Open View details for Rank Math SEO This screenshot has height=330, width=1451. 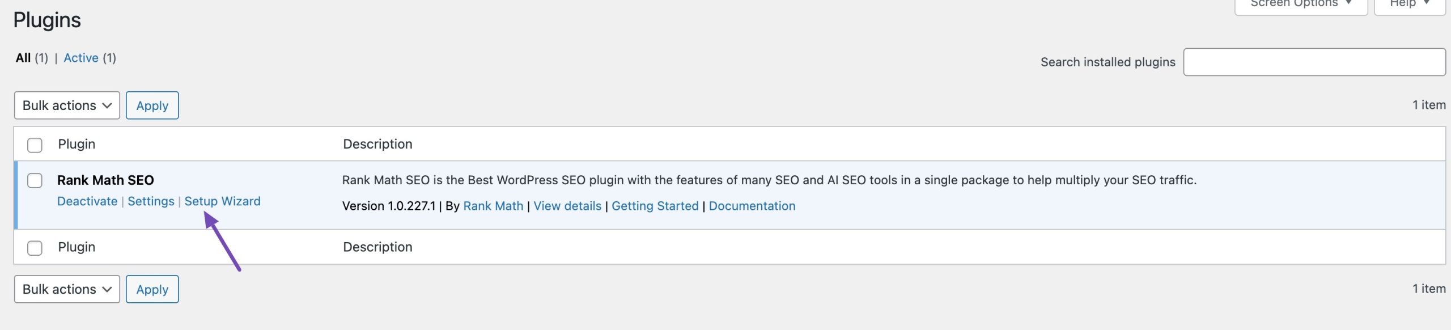[567, 206]
